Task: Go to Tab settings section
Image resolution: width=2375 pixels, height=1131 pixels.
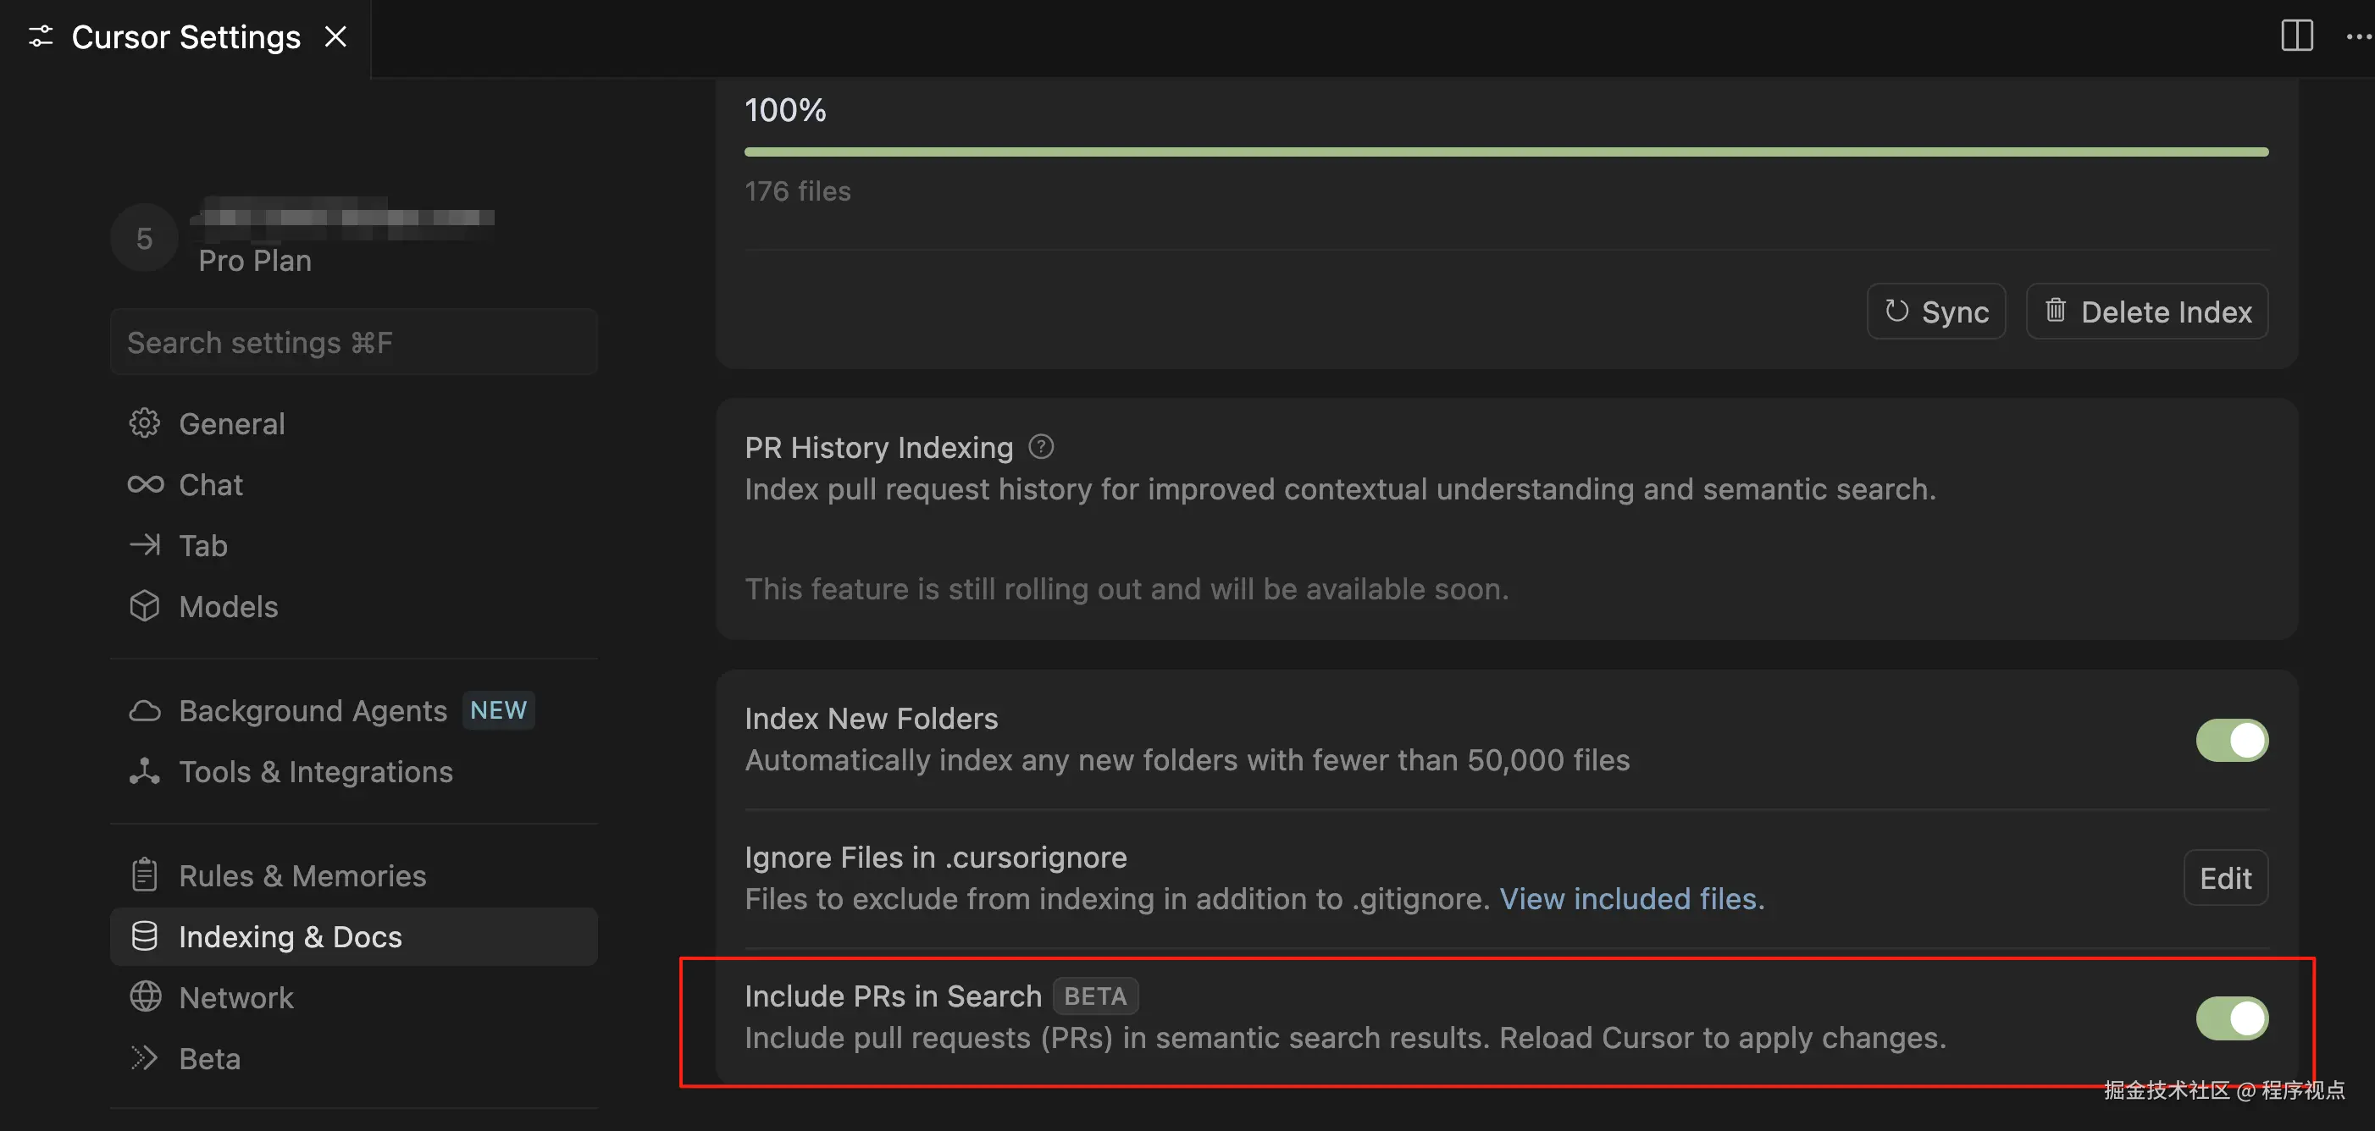Action: (202, 546)
